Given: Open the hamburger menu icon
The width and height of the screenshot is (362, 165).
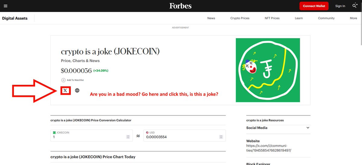Looking at the screenshot, I should tap(6, 6).
